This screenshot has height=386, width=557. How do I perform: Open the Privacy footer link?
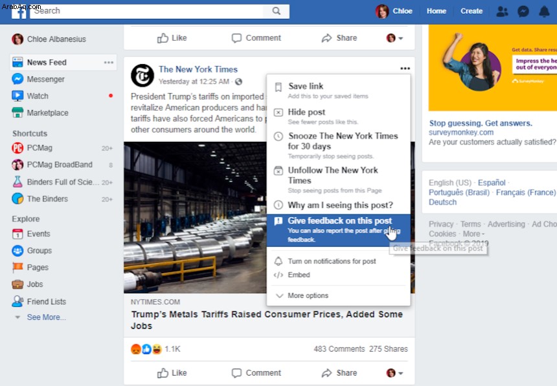[441, 224]
